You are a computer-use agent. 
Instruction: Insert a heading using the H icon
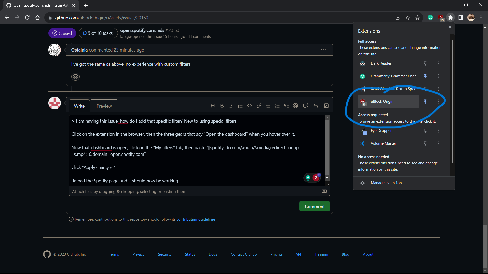coord(213,106)
